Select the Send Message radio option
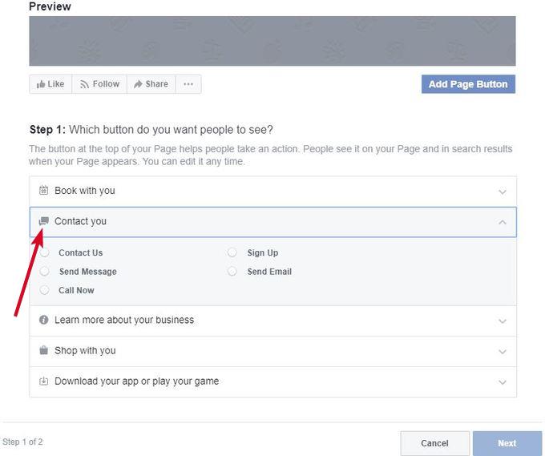545x456 pixels. point(45,272)
